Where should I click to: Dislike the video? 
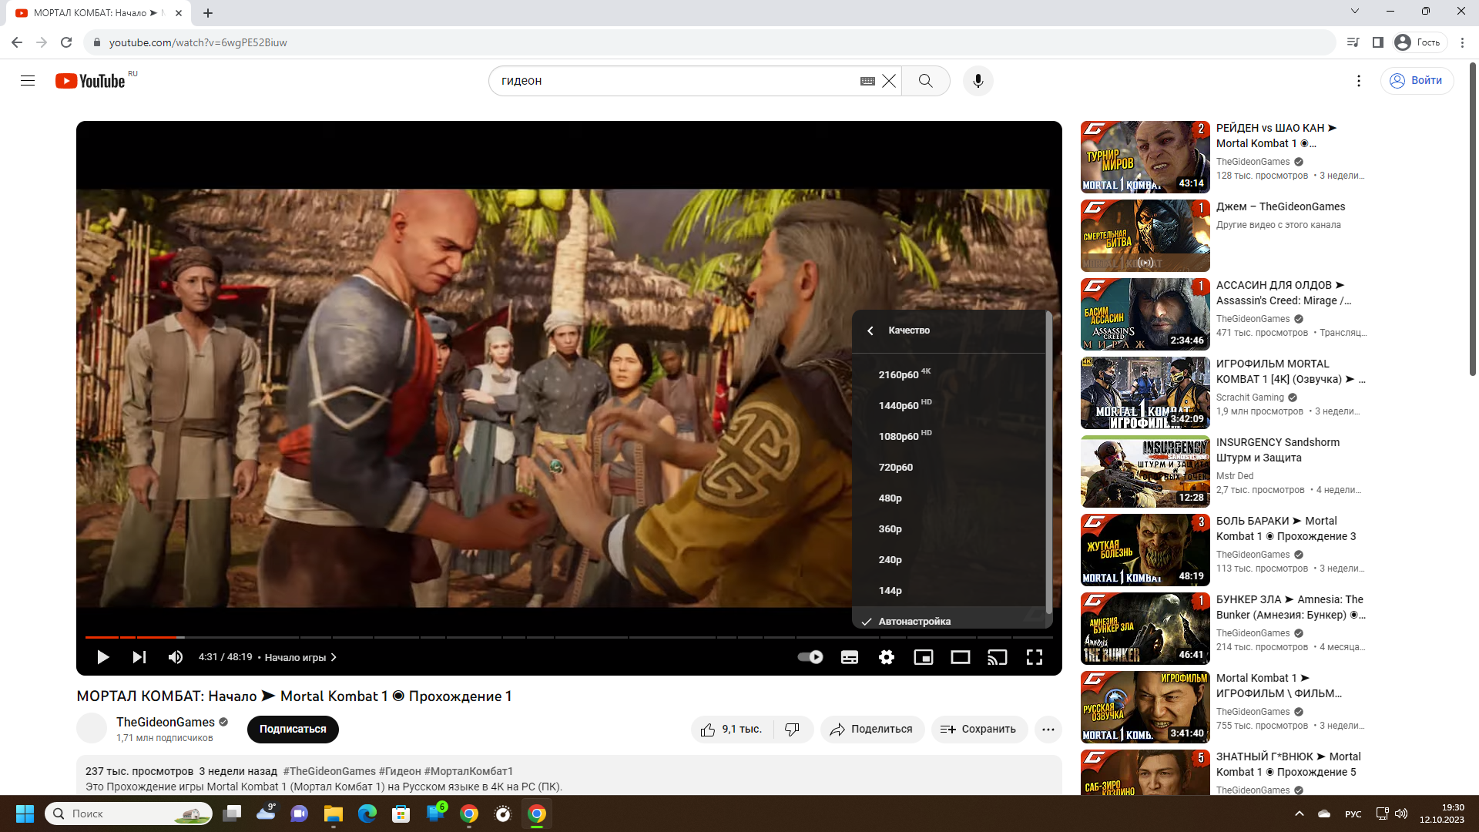[x=793, y=729]
